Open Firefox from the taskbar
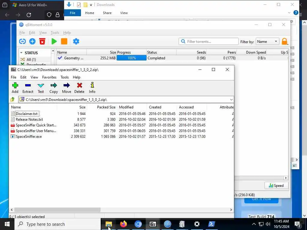307x230 pixels. coord(123,224)
